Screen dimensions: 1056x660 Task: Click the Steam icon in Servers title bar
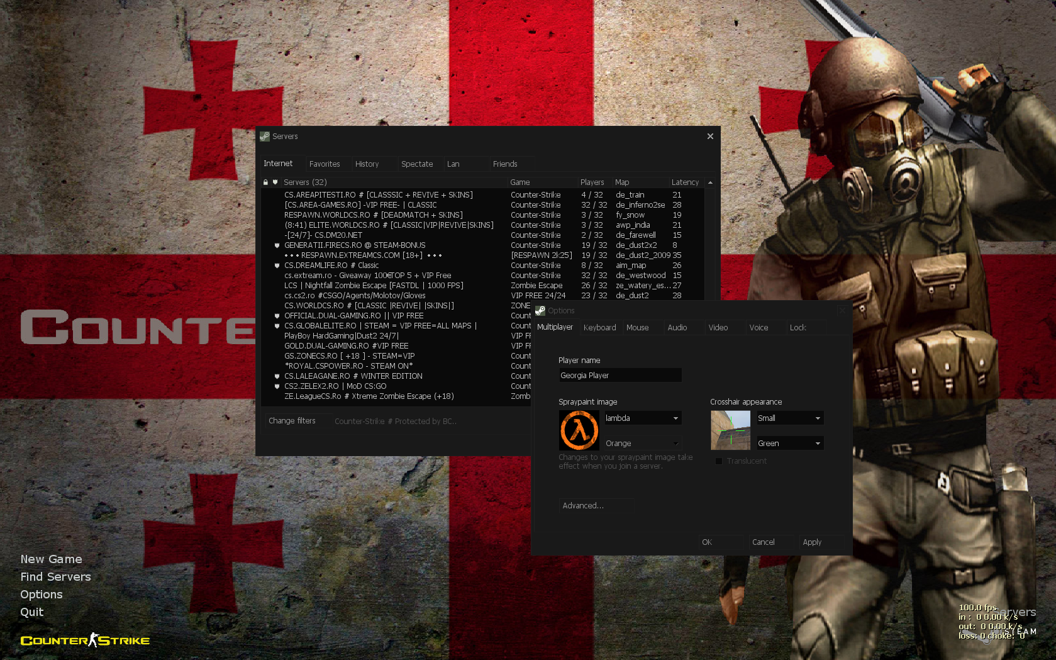tap(265, 137)
